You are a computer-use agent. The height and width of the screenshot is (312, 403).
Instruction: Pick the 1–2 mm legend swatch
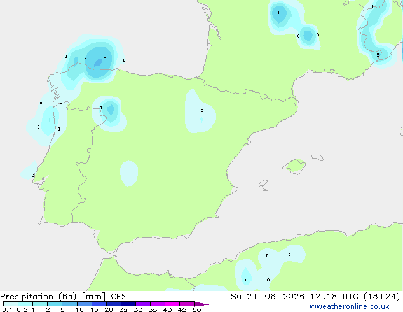40,304
